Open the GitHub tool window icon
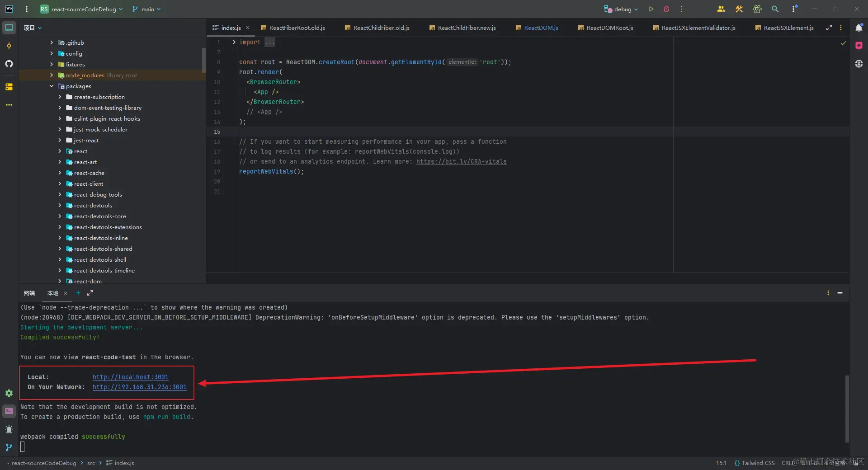The height and width of the screenshot is (470, 868). (x=9, y=64)
